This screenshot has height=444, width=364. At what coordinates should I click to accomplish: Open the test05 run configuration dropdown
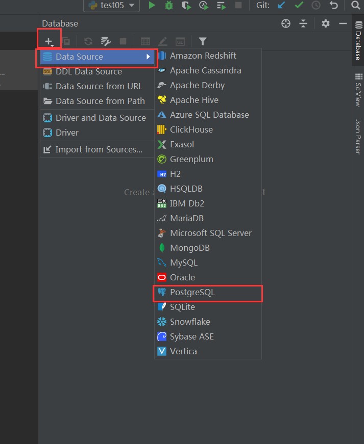tap(111, 6)
